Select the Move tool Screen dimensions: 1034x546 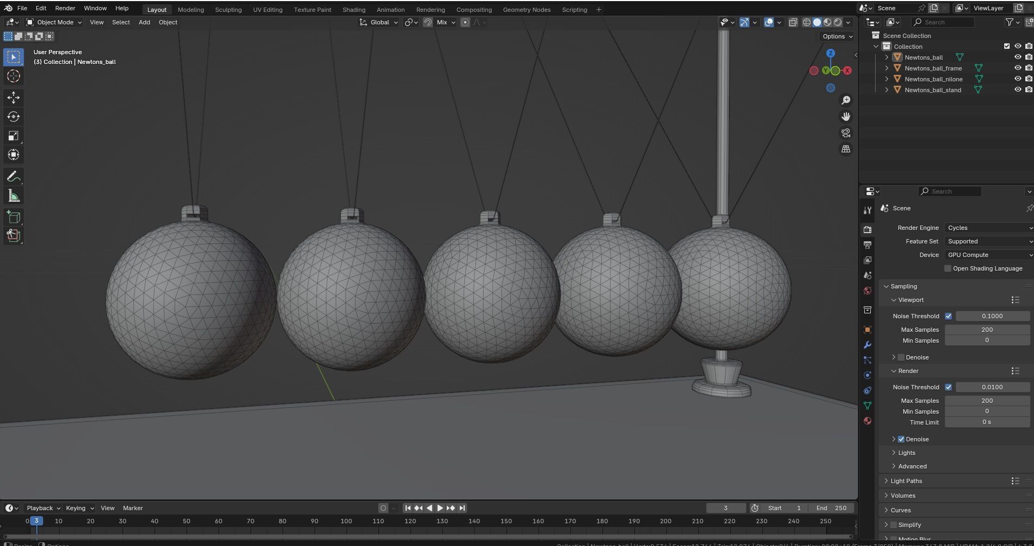(x=14, y=98)
